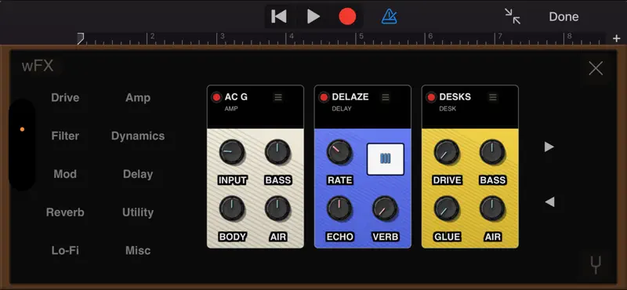Viewport: 627px width, 290px height.
Task: Open the AC G module menu icon
Action: (x=278, y=97)
